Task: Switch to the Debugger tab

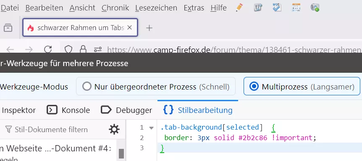Action: (126, 110)
